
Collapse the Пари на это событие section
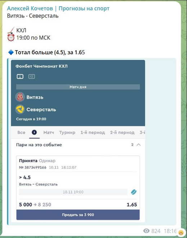(139, 145)
